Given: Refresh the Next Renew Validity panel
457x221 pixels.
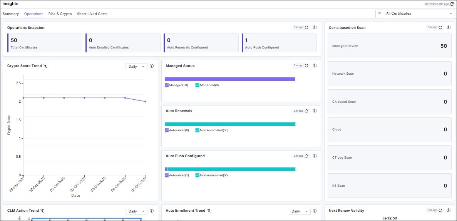Looking at the screenshot, I should [x=440, y=210].
